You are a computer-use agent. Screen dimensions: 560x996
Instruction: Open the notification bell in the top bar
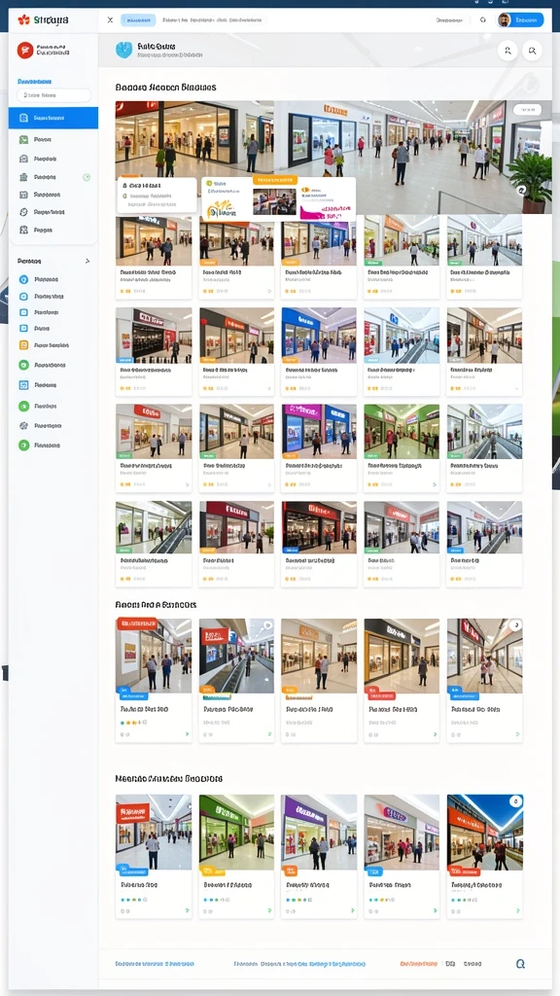pyautogui.click(x=482, y=19)
